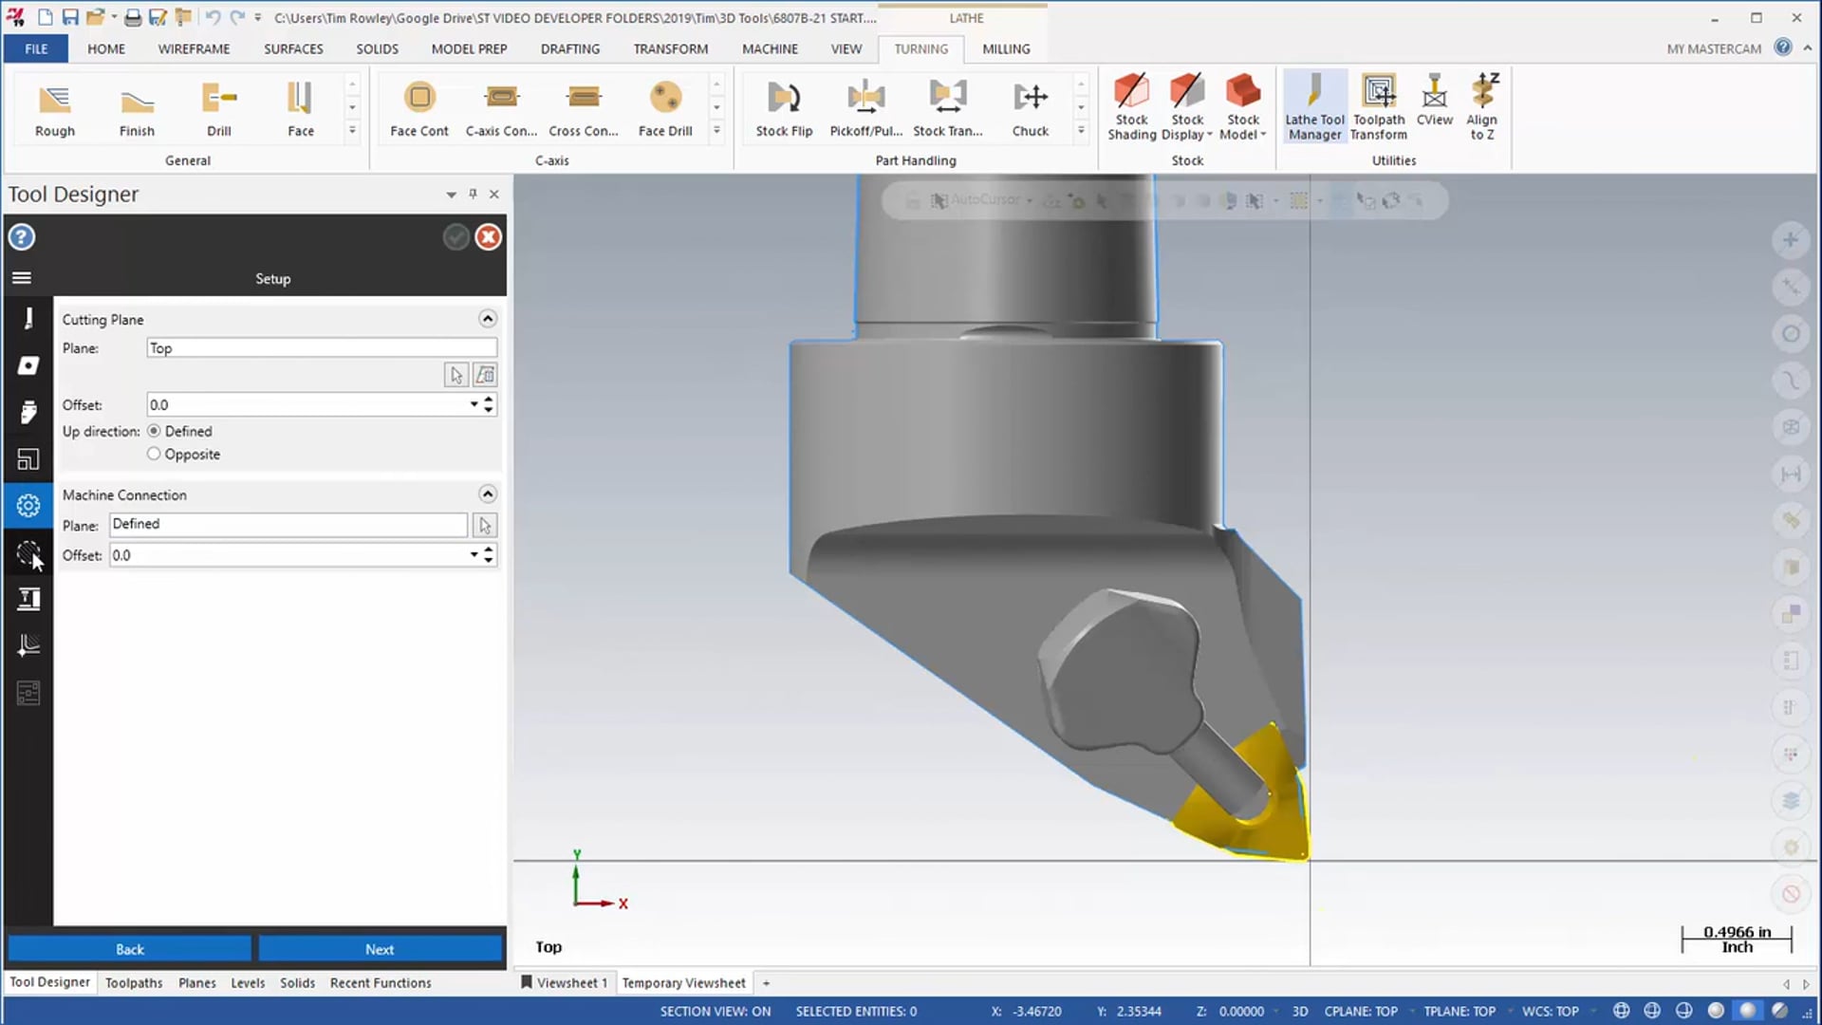Go to the Setup gear step in sidebar
1822x1025 pixels.
[28, 506]
